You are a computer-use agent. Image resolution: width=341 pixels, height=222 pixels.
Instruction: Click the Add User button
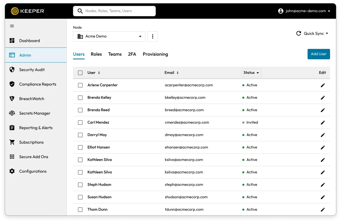point(319,54)
